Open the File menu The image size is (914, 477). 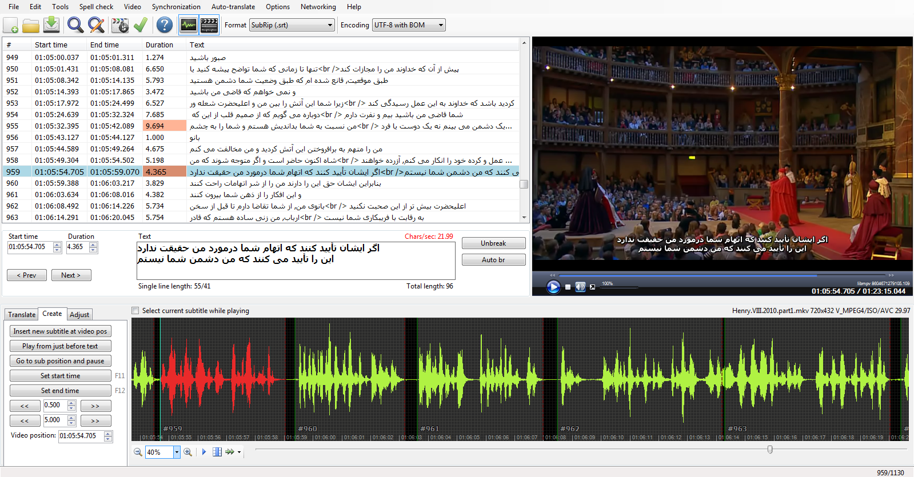pyautogui.click(x=14, y=7)
